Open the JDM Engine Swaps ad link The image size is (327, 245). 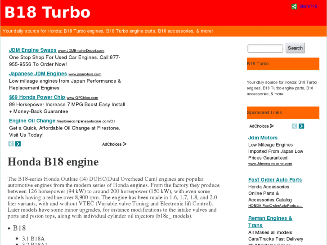[33, 50]
